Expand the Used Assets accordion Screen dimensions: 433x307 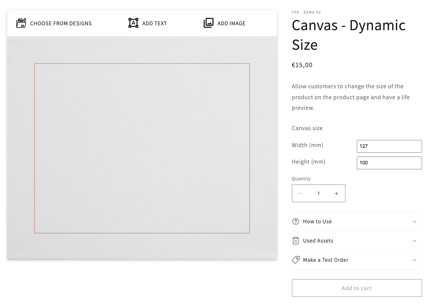pyautogui.click(x=357, y=240)
